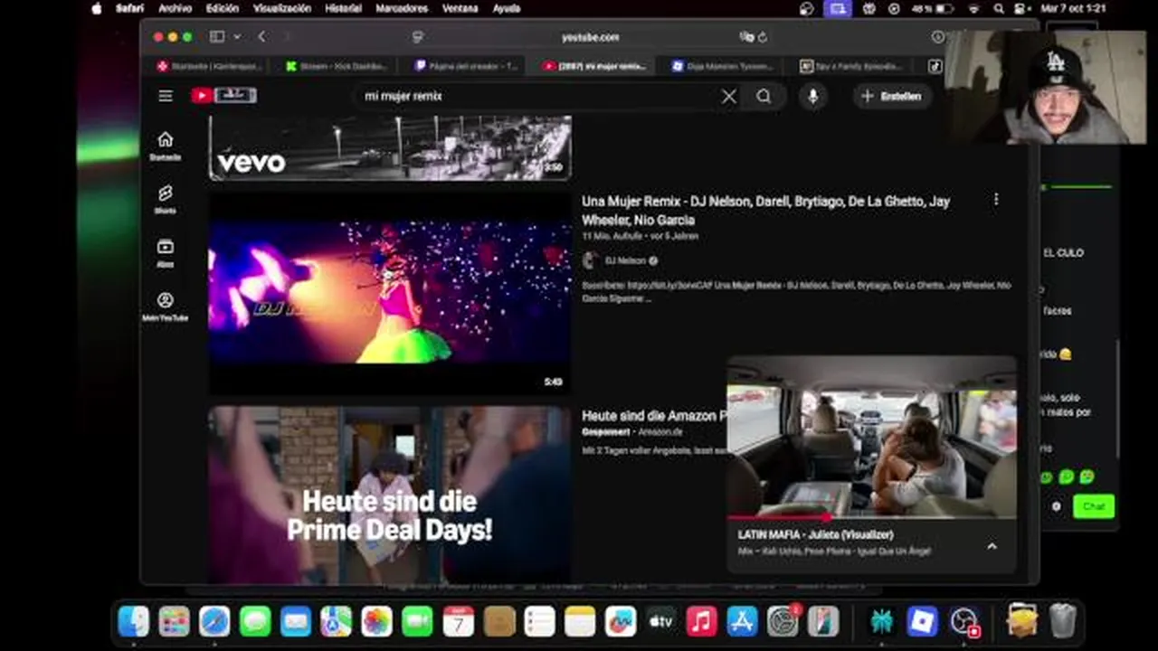Start voice search with the microphone icon
This screenshot has width=1158, height=651.
pos(812,96)
